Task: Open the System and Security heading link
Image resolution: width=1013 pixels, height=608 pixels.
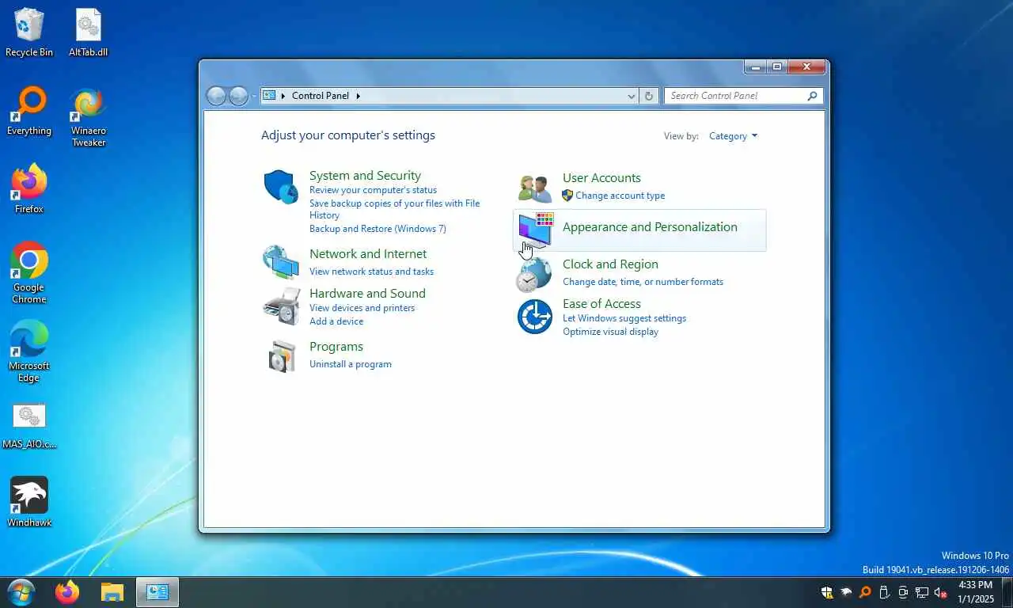Action: click(365, 176)
